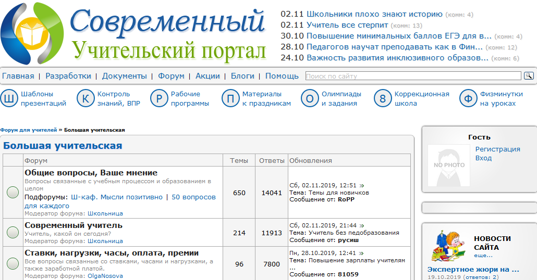
Task: Click the site search input field
Action: [413, 76]
